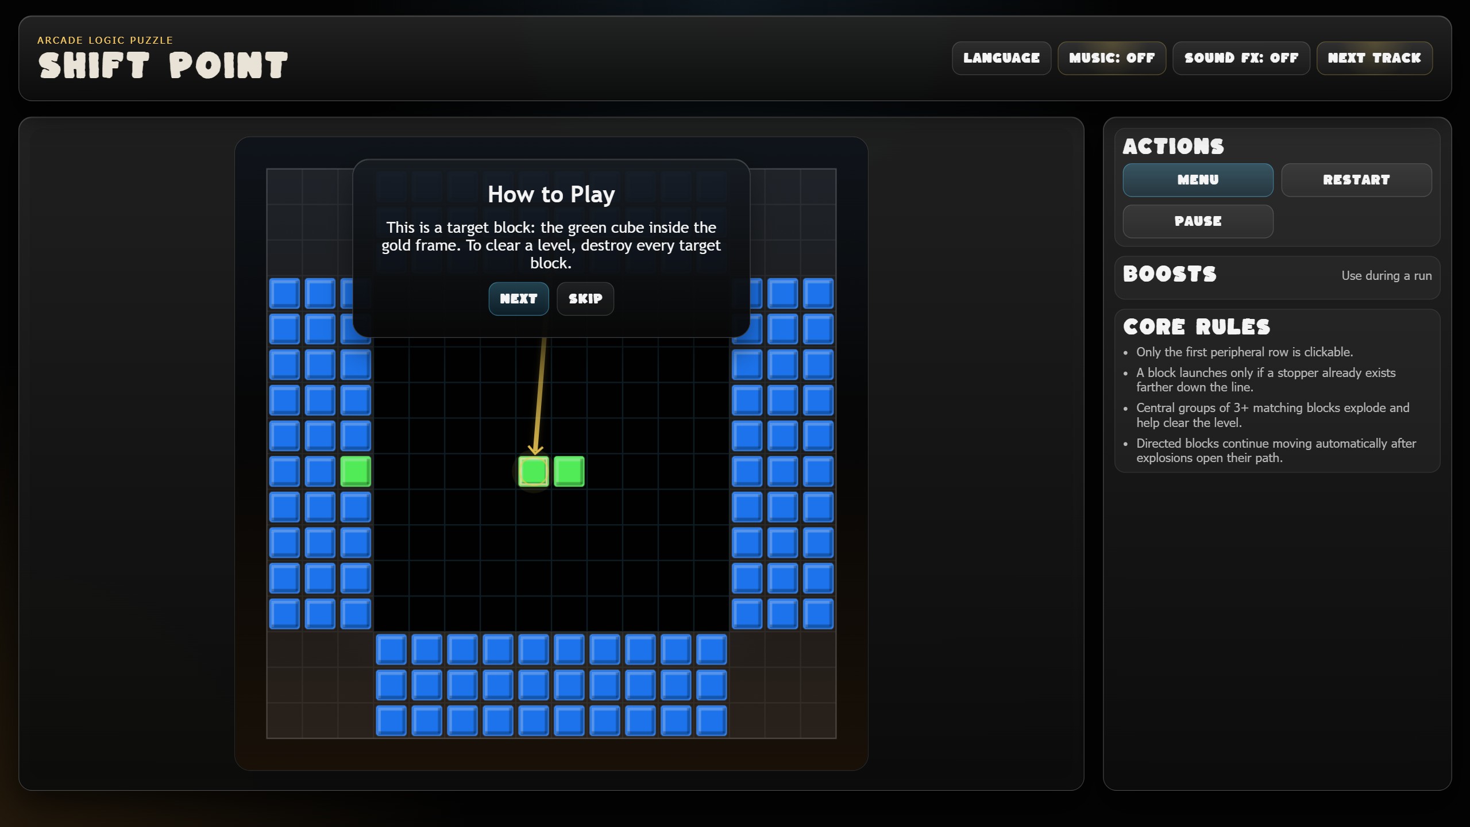Click the SHIFT POINT game title
1470x827 pixels.
click(x=163, y=66)
